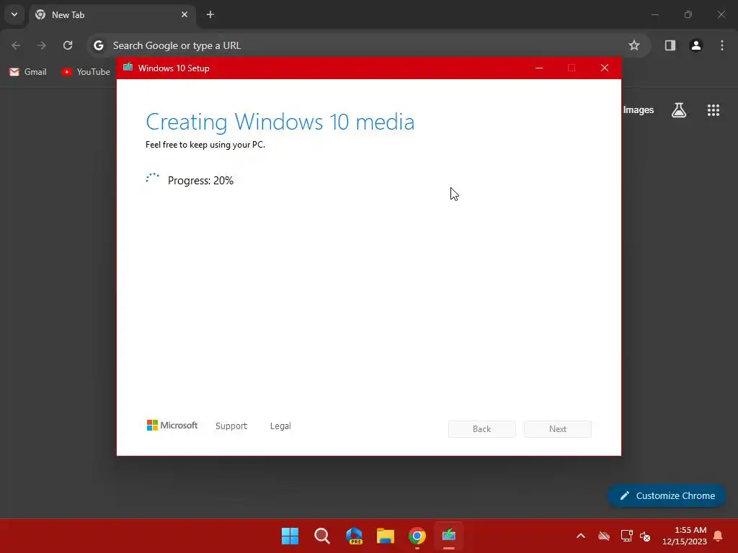Open Chrome three-dot menu
The width and height of the screenshot is (738, 553).
click(722, 45)
